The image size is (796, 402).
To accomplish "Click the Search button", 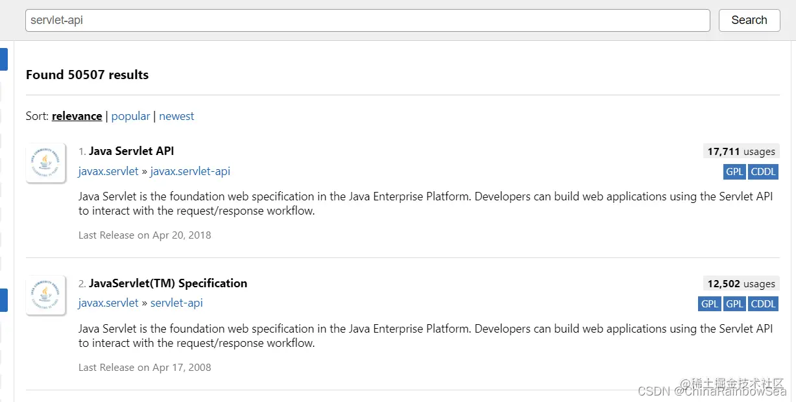I will (749, 20).
